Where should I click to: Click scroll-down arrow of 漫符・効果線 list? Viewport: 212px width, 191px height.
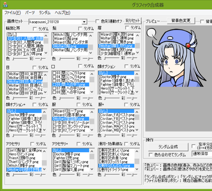[x=137, y=169]
